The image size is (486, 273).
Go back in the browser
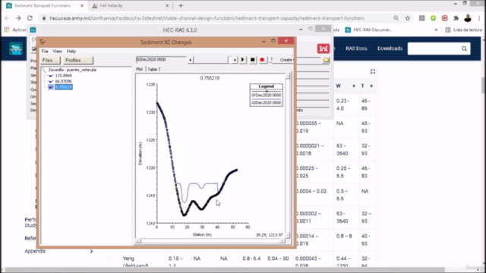coord(7,18)
